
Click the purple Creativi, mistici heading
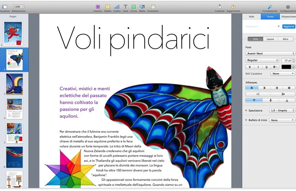coord(85,102)
